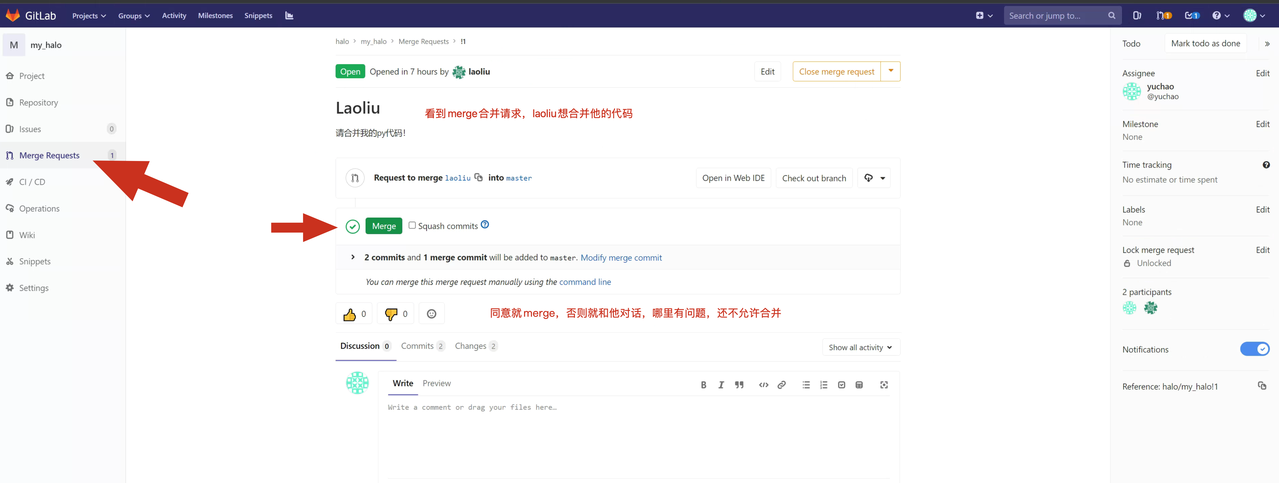Insert code icon in comment toolbar
1279x483 pixels.
[x=763, y=385]
